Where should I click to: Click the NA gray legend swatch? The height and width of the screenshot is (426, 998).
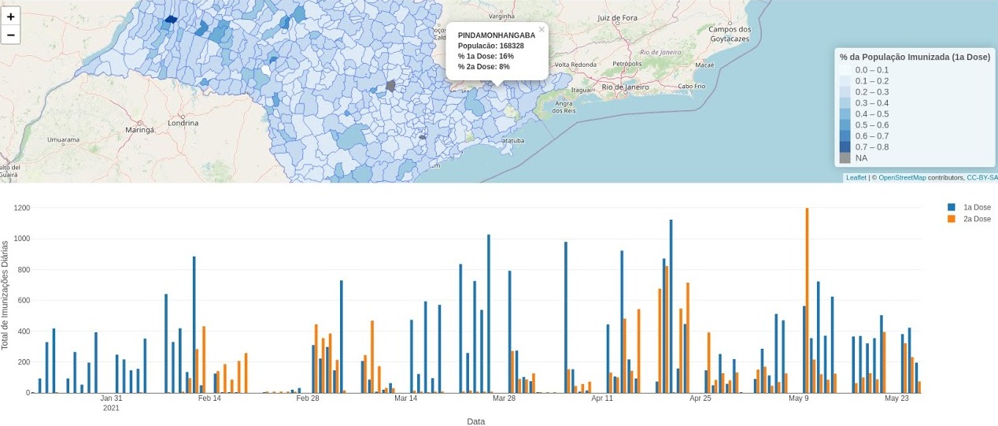[x=845, y=158]
